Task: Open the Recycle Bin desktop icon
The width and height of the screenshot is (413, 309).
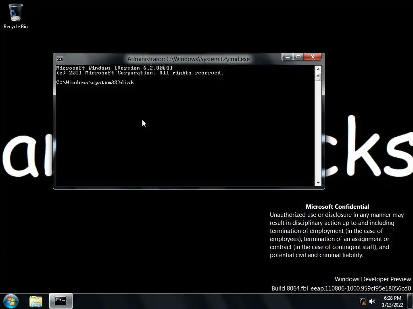Action: coord(16,16)
